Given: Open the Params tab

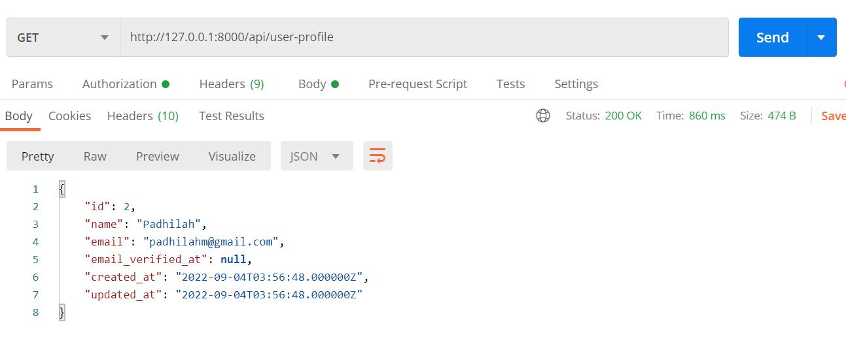Looking at the screenshot, I should (x=32, y=84).
